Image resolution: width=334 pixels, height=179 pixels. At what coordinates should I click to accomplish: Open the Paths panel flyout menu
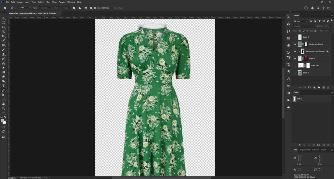click(x=332, y=92)
